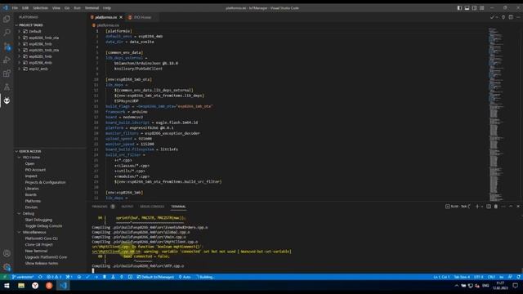Open Run and Debug view

point(7,60)
